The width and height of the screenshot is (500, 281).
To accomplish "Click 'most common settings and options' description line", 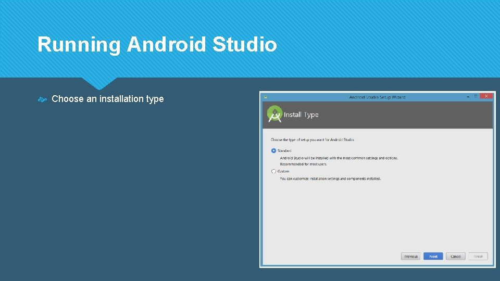I will (x=339, y=158).
